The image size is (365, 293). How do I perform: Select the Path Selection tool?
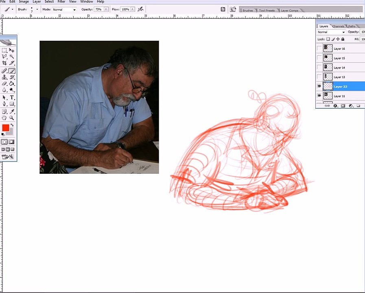point(4,98)
